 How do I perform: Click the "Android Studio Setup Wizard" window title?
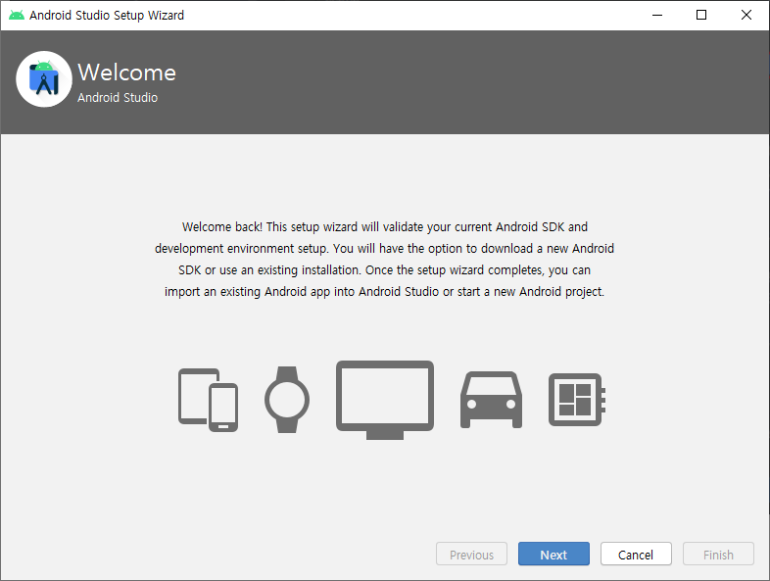(x=107, y=16)
